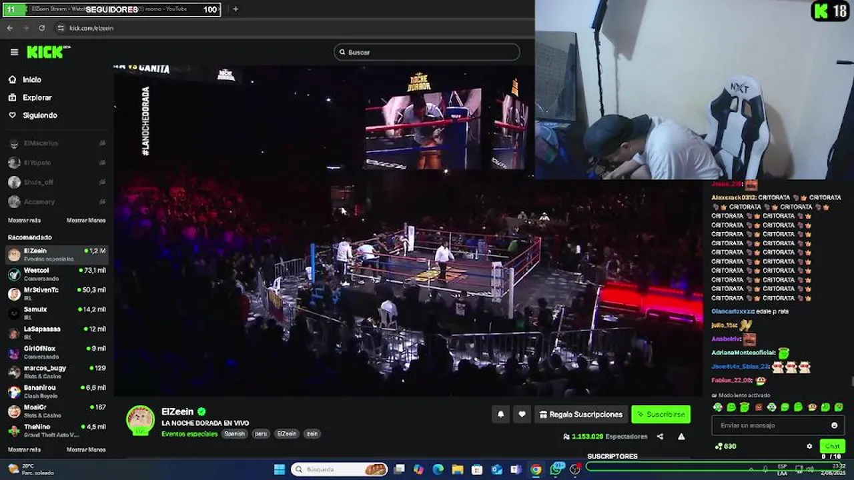Open File Explorer from the taskbar

tap(458, 469)
